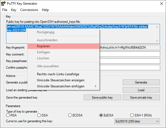Close the PuTTY Key Generator window
This screenshot has width=166, height=128.
(162, 4)
